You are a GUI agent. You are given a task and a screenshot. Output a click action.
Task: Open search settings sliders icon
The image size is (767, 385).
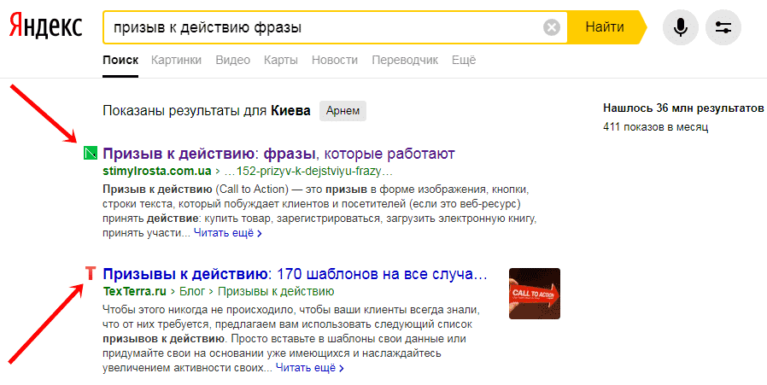[723, 27]
